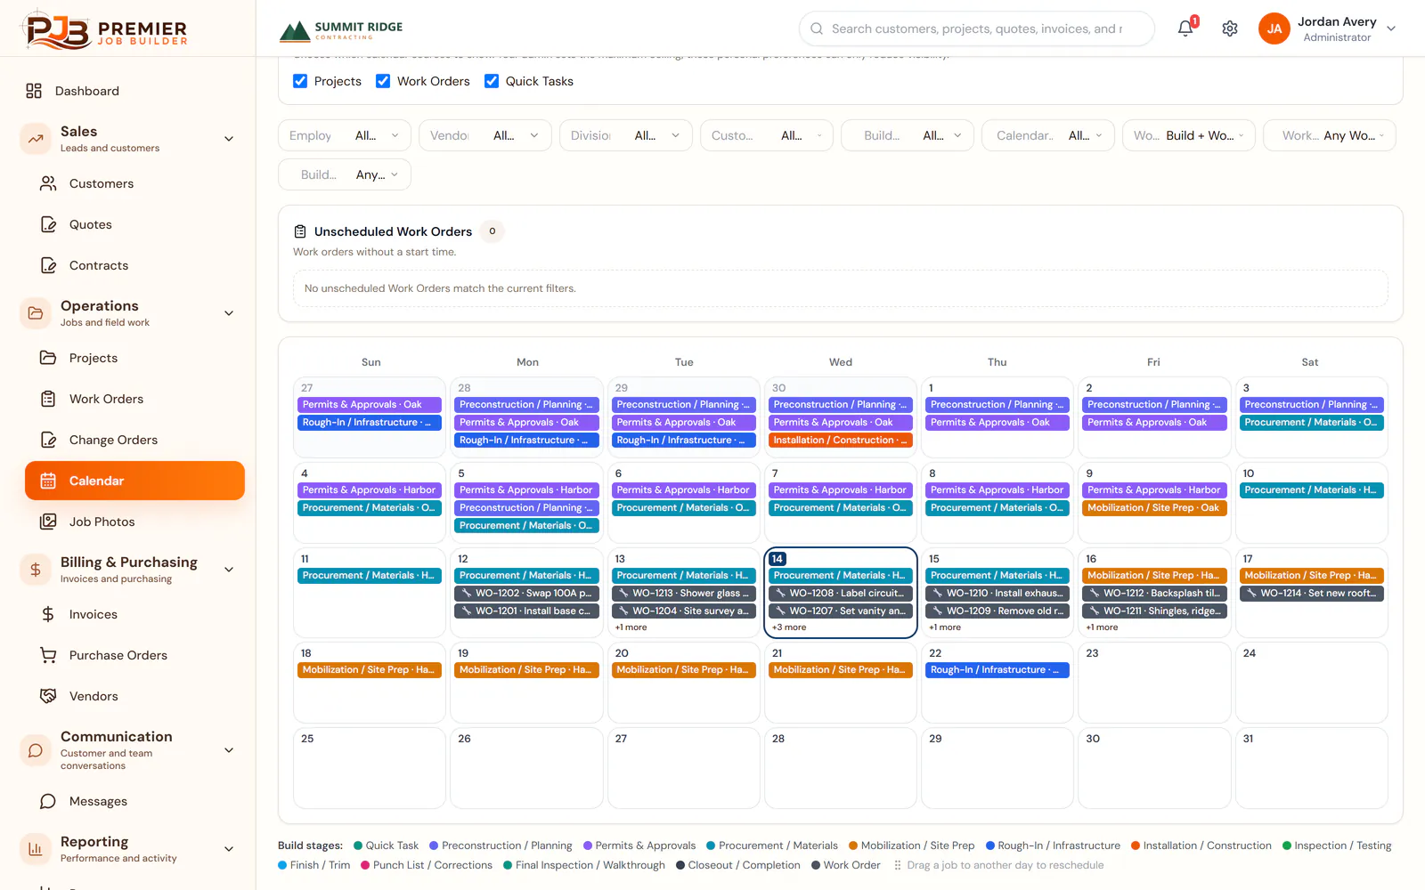Viewport: 1425px width, 890px height.
Task: Open the Customer filter dropdown
Action: pos(767,135)
